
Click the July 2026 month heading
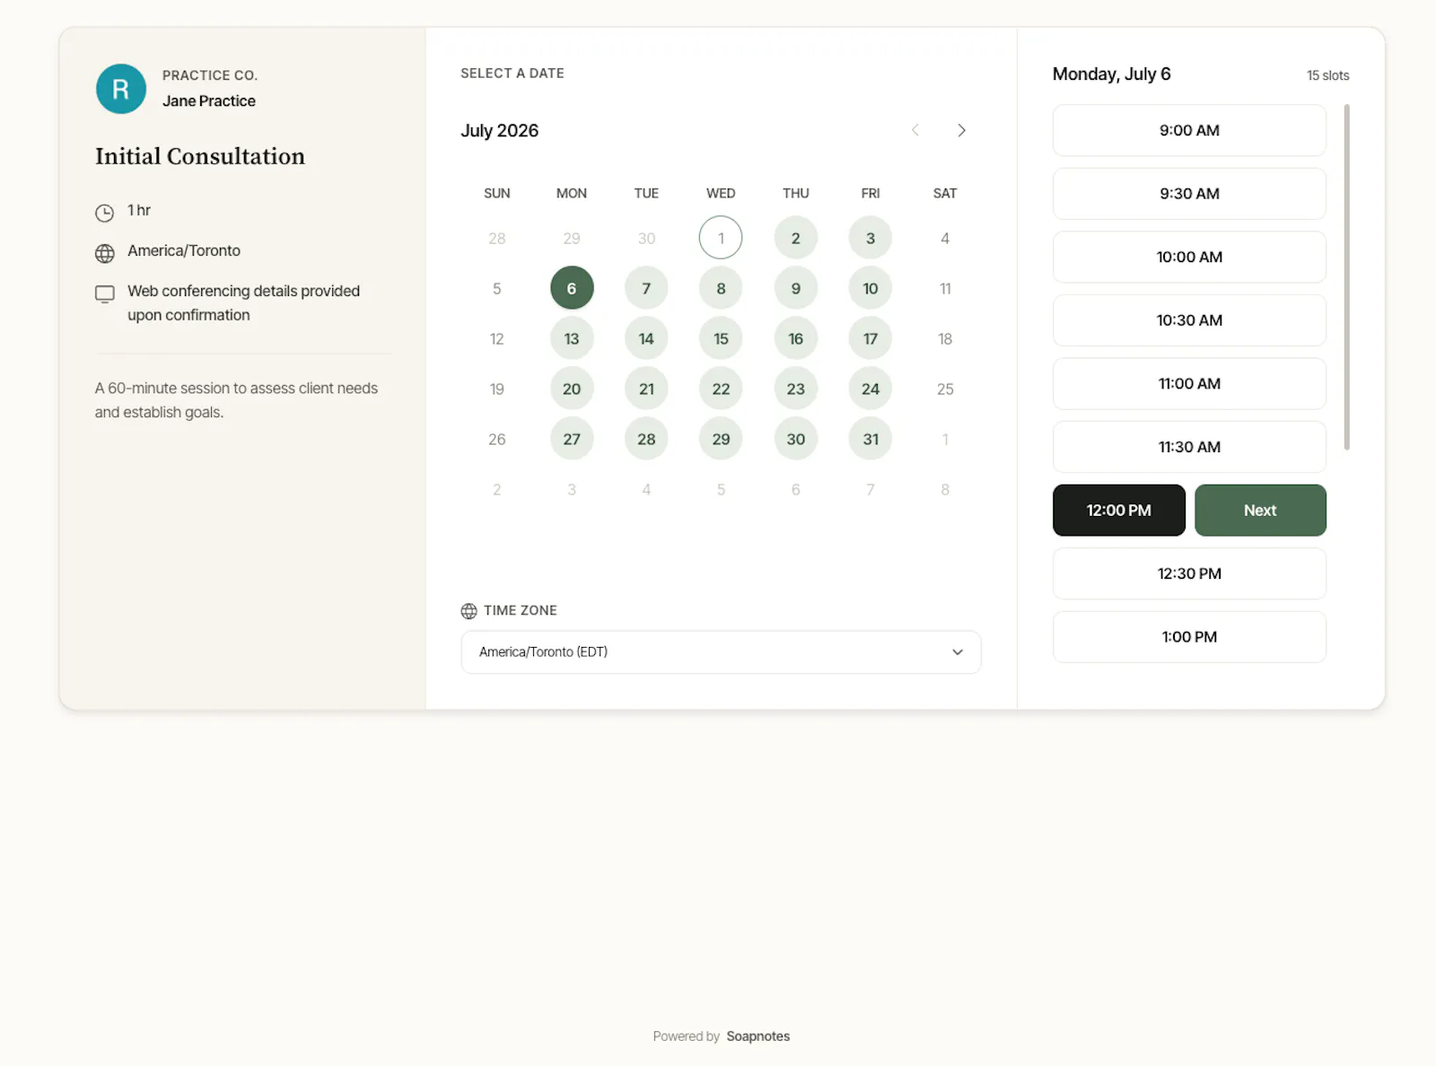pyautogui.click(x=500, y=131)
